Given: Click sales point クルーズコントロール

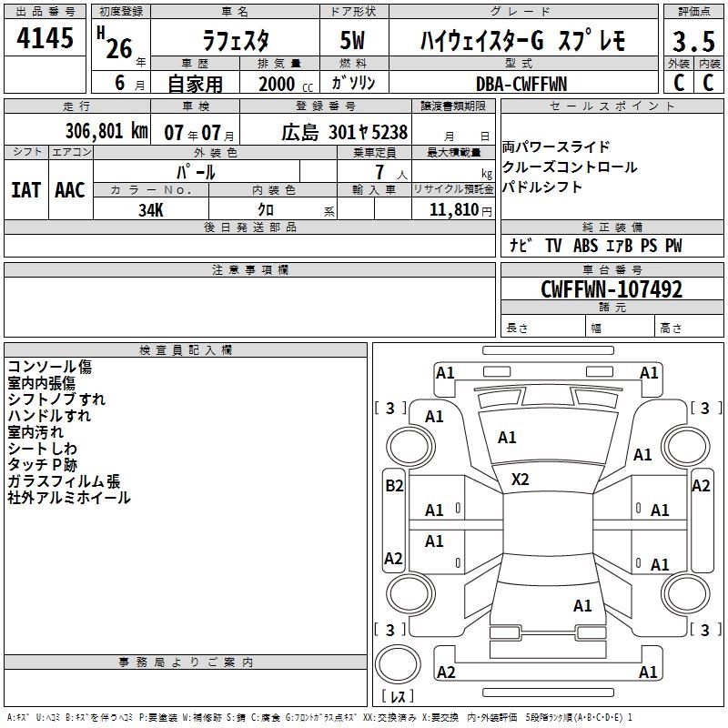Looking at the screenshot, I should point(570,167).
